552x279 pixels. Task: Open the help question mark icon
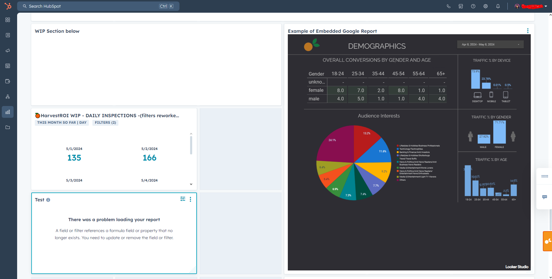click(x=473, y=6)
